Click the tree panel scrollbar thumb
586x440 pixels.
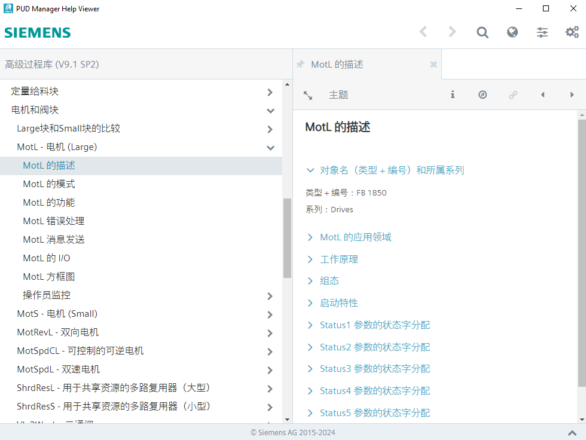[x=287, y=238]
